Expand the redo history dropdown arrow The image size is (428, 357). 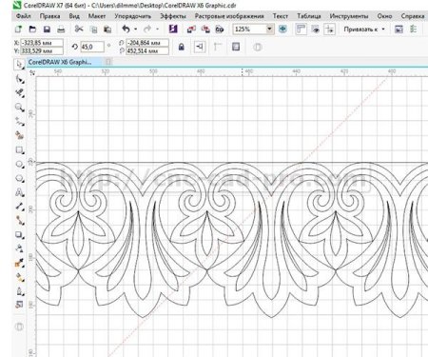[157, 30]
